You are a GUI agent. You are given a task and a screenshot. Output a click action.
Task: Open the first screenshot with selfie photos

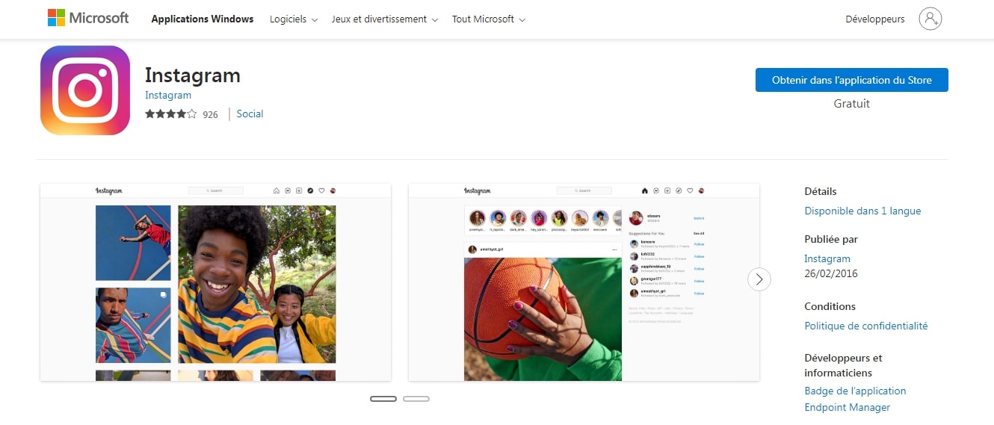point(216,282)
